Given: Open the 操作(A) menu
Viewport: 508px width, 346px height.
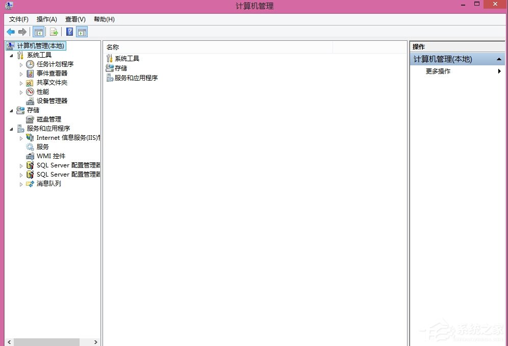Looking at the screenshot, I should tap(46, 19).
